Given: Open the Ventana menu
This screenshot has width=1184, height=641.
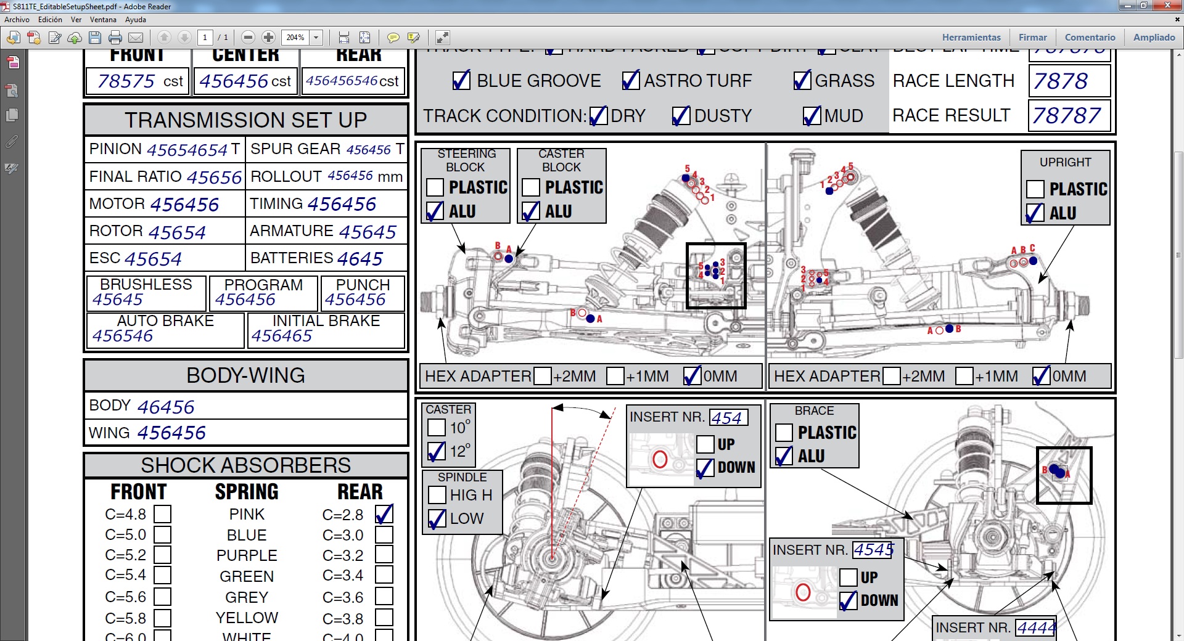Looking at the screenshot, I should click(x=103, y=20).
